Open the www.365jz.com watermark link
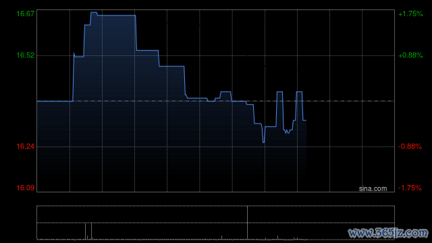The image size is (432, 243). coord(388,233)
